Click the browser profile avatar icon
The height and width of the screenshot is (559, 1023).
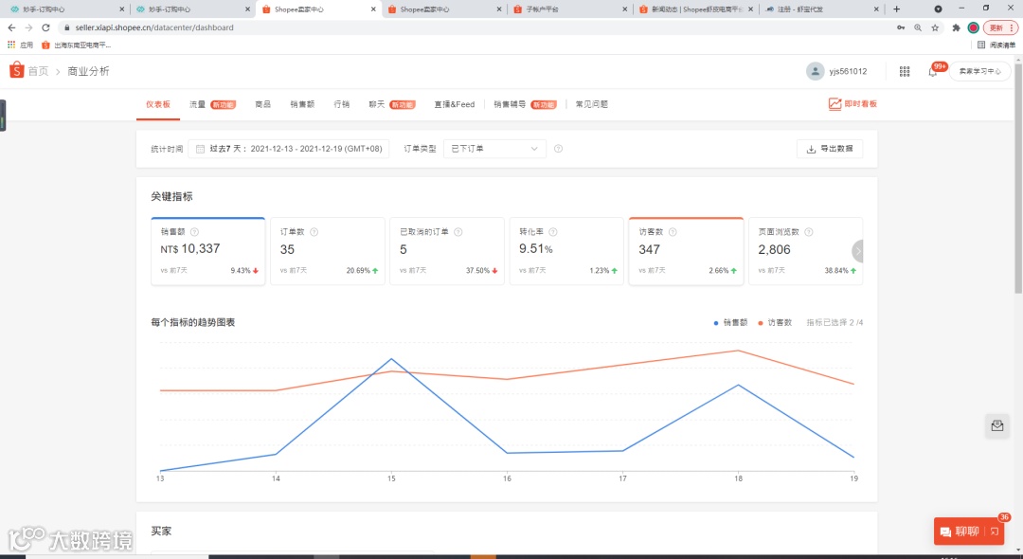click(x=973, y=27)
